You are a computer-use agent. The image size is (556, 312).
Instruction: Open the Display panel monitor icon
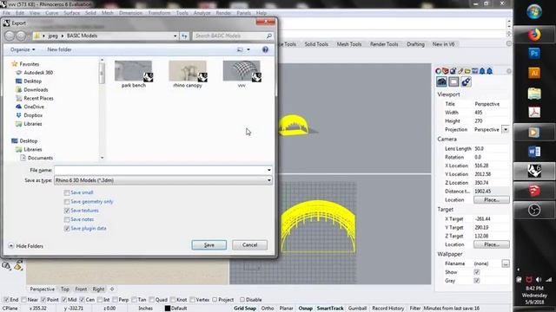(475, 71)
